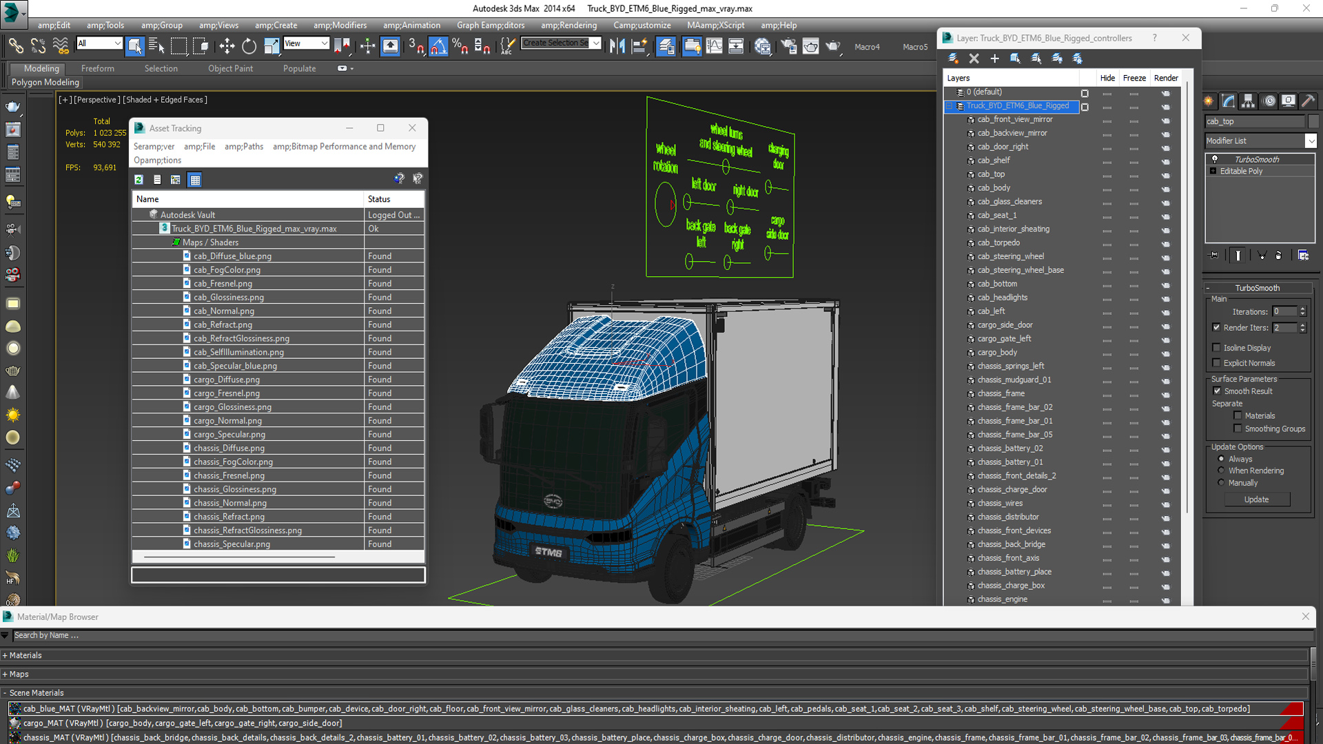Viewport: 1323px width, 744px height.
Task: Collapse the Truck_BYD_ETM6_Blue_Rigged layer
Action: 950,106
